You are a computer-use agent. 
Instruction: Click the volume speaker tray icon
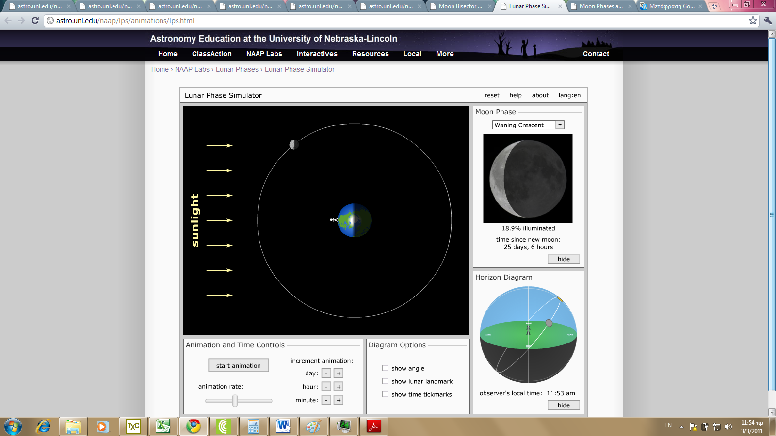(728, 427)
